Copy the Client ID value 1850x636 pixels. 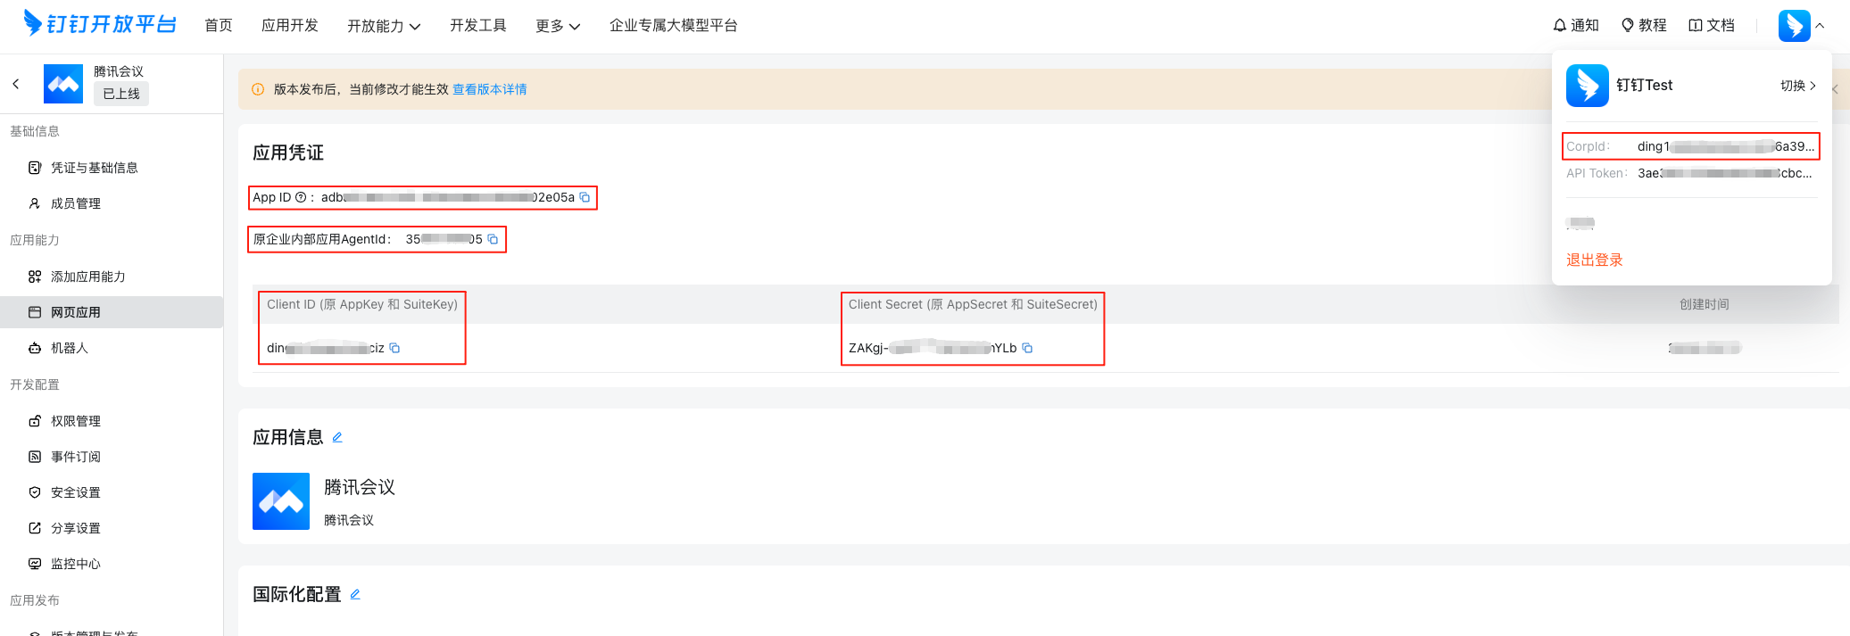(394, 348)
